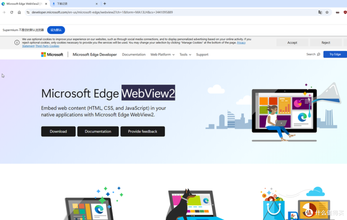Open the Support nav item
347x220 pixels.
(202, 55)
